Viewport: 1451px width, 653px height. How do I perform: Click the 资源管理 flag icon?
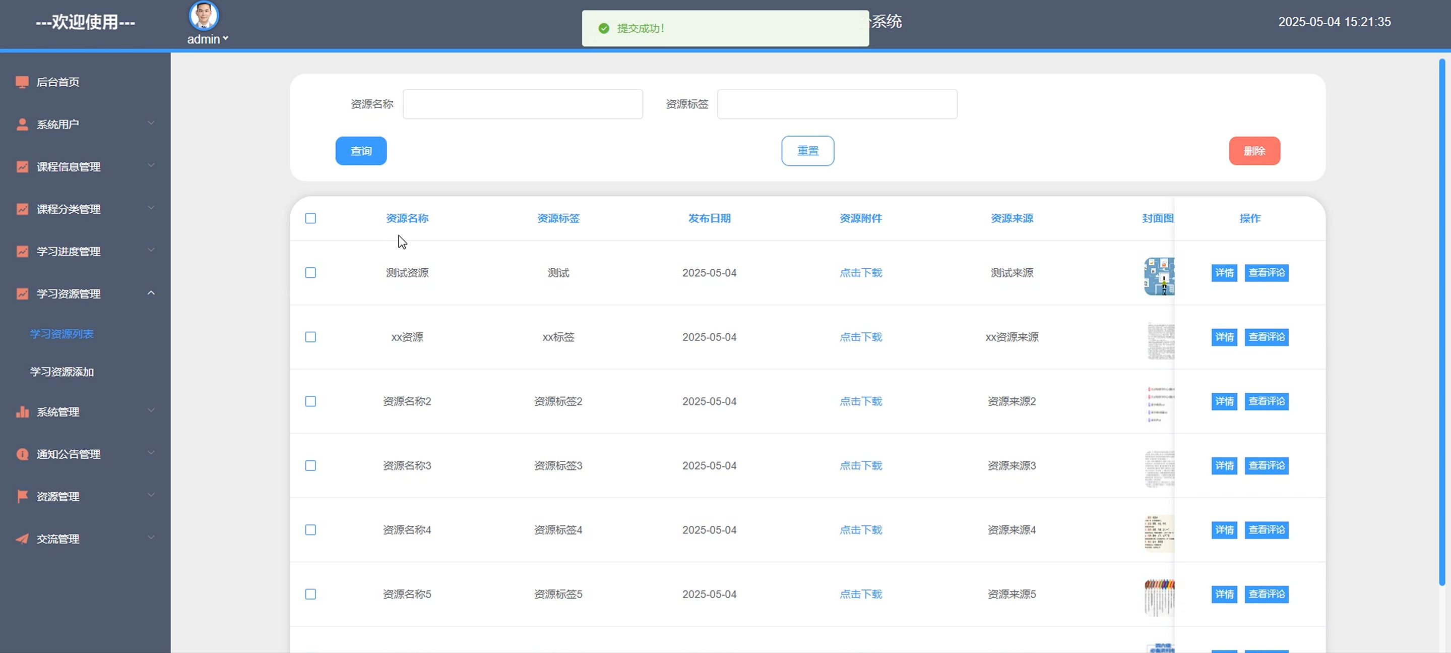(22, 496)
